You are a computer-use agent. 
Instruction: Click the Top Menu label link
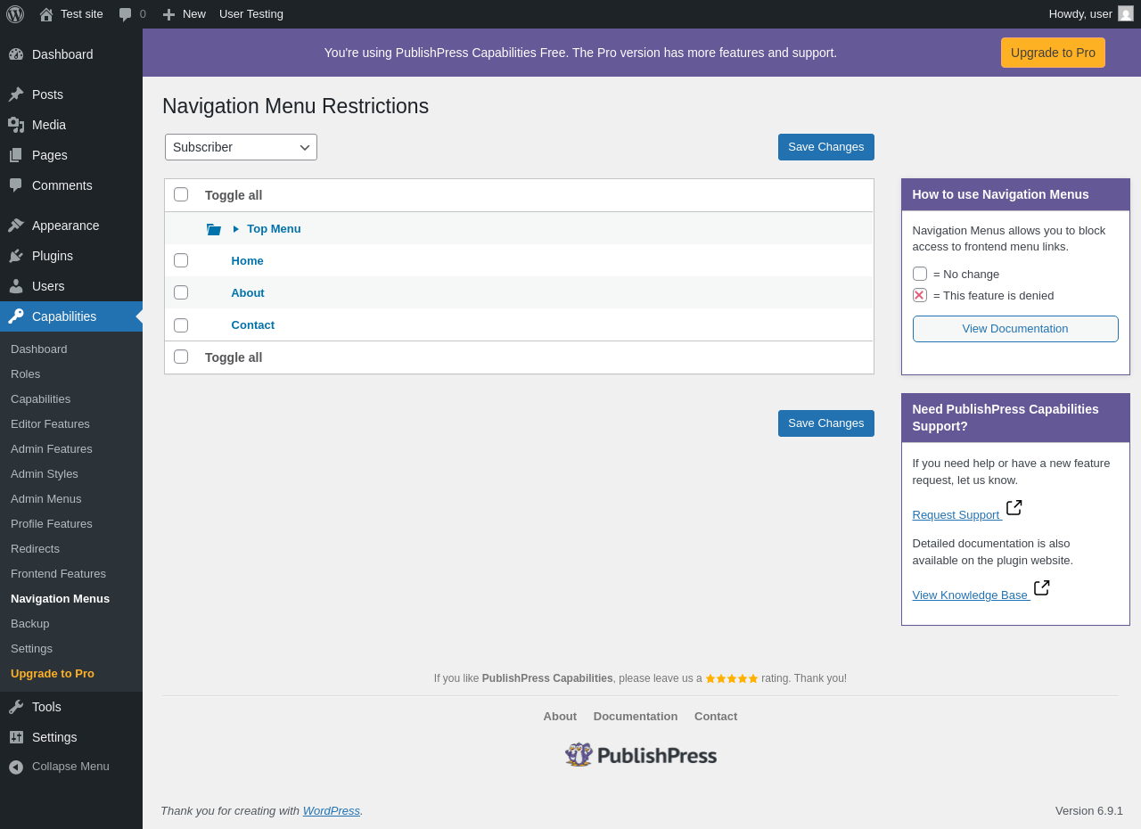(x=274, y=229)
